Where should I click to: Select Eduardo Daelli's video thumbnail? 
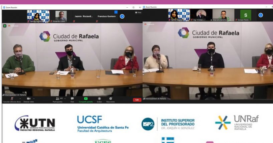(61, 16)
